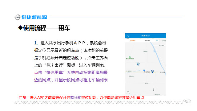Click the black step 1 paragraph text
The height and width of the screenshot is (111, 197).
(x=71, y=54)
